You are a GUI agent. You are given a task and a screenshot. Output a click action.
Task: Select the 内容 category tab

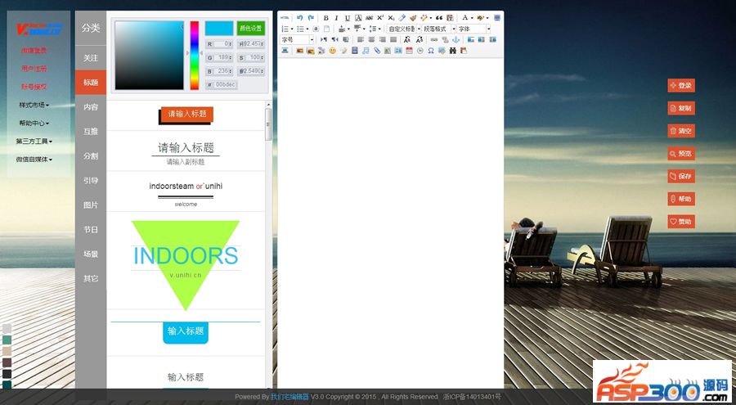point(91,106)
